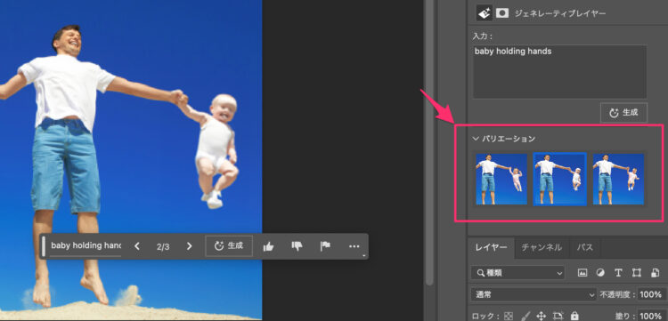Click the 塗り 100% fill value field

tap(650, 316)
